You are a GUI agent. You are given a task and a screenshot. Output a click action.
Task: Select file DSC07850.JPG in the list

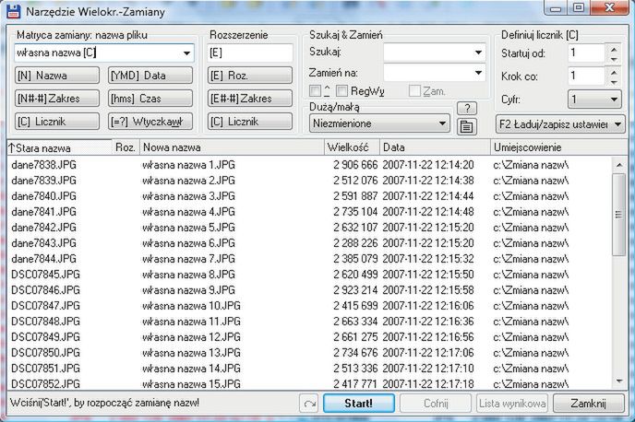pyautogui.click(x=45, y=353)
